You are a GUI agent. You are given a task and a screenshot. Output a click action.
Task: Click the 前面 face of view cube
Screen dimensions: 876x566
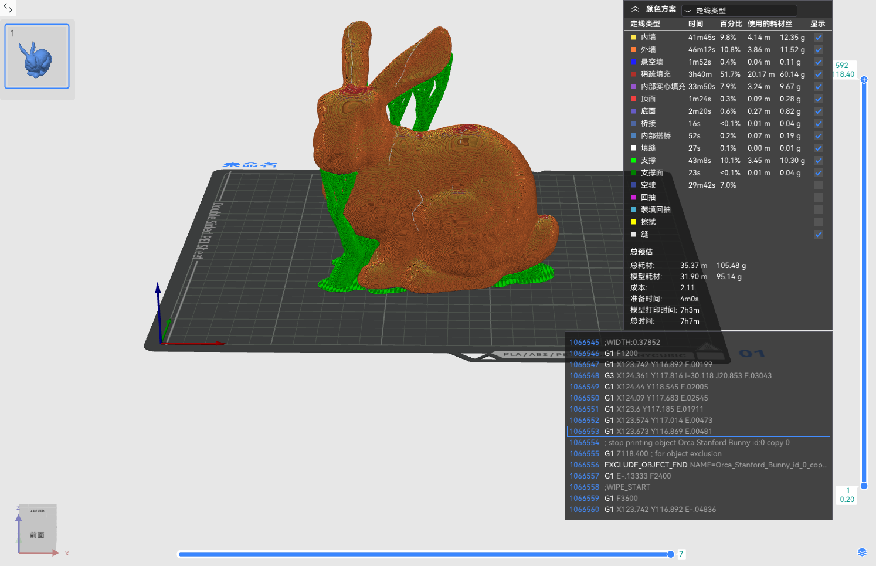[38, 535]
